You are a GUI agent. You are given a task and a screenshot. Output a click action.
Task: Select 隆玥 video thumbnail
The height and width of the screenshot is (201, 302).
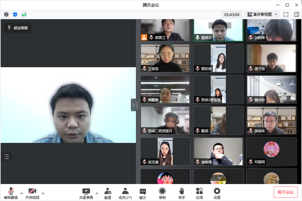coord(218,120)
